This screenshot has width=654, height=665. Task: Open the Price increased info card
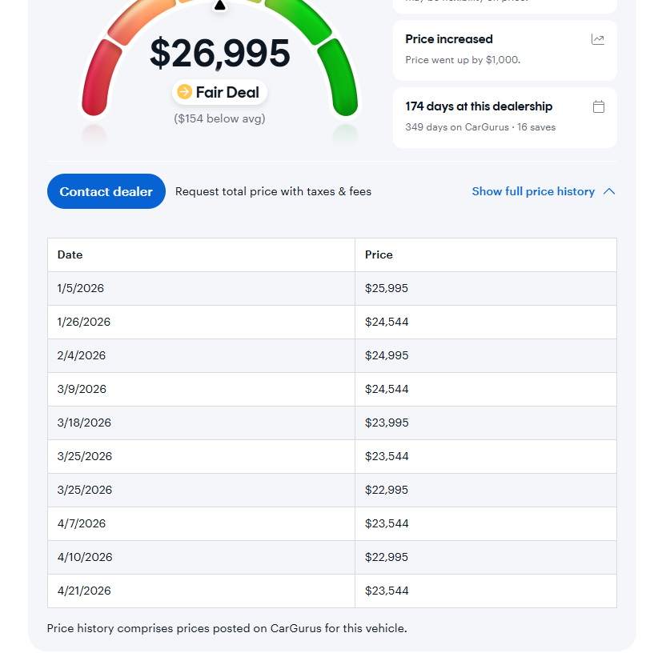tap(504, 50)
